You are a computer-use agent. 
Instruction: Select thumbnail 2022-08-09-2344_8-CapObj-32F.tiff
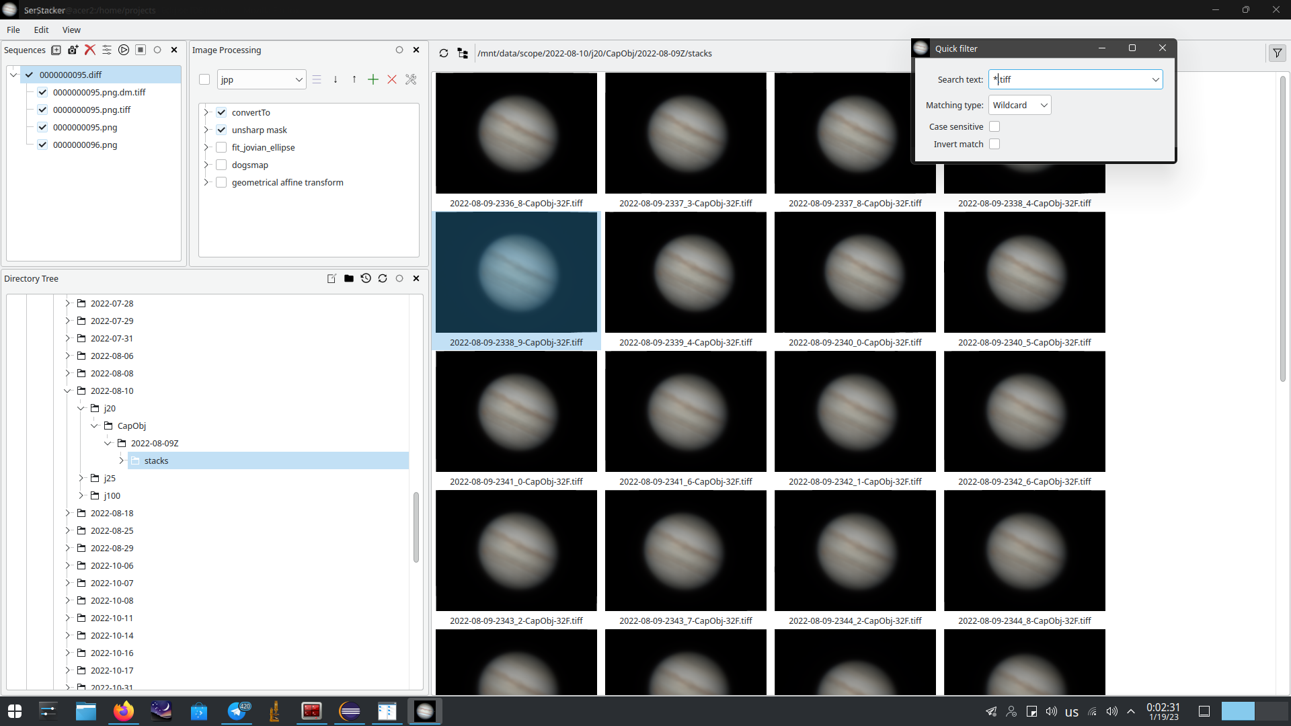coord(1025,557)
